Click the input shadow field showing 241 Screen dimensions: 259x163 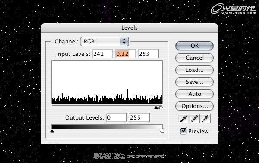pyautogui.click(x=102, y=54)
